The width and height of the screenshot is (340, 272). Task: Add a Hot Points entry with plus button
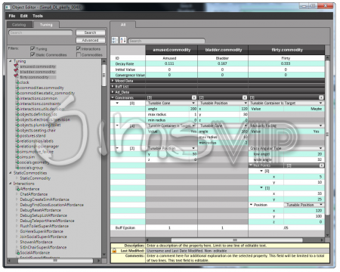[322, 165]
